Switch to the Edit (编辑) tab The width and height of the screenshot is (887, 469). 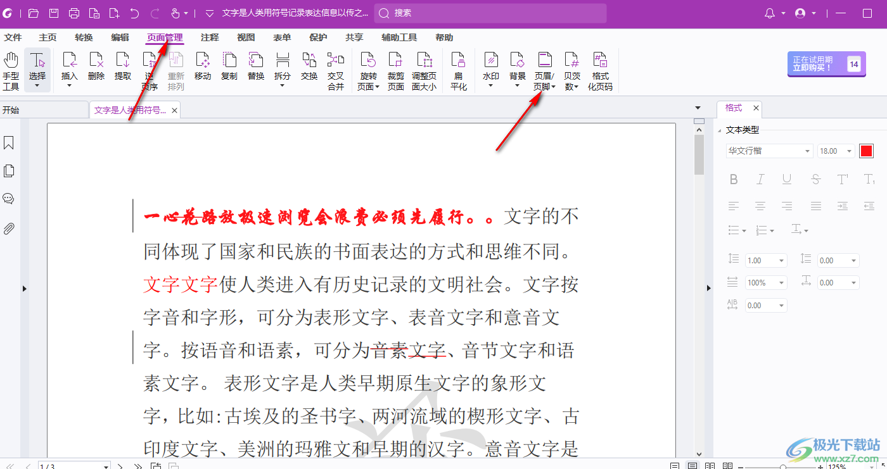tap(120, 37)
